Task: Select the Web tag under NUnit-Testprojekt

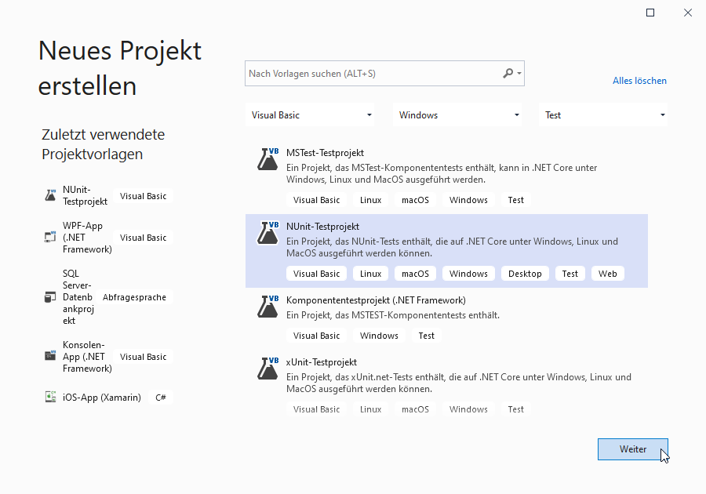Action: point(608,273)
